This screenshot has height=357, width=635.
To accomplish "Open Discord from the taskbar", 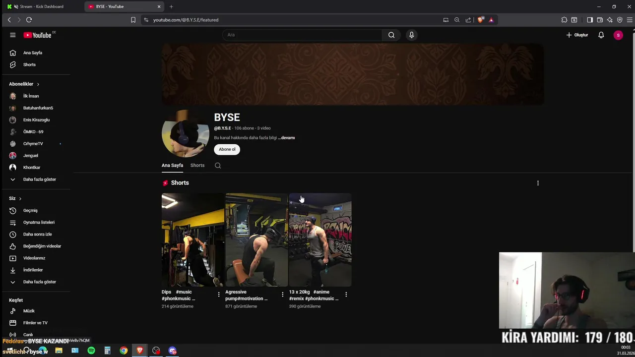I will pos(172,351).
